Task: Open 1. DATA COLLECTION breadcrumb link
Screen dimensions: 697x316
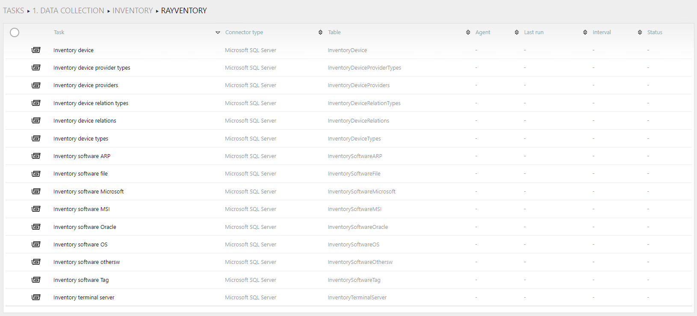Action: [x=68, y=11]
